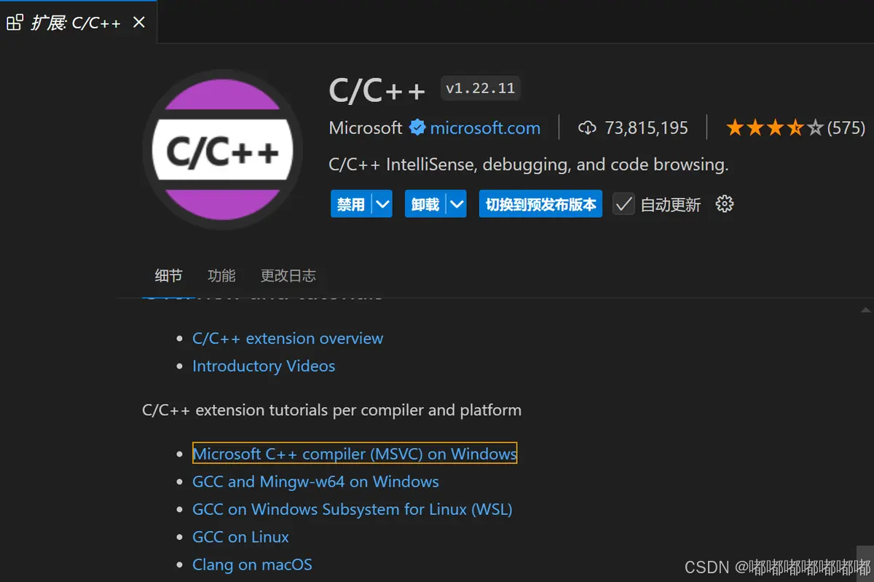Viewport: 874px width, 582px height.
Task: Click the star rating icons
Action: [774, 128]
